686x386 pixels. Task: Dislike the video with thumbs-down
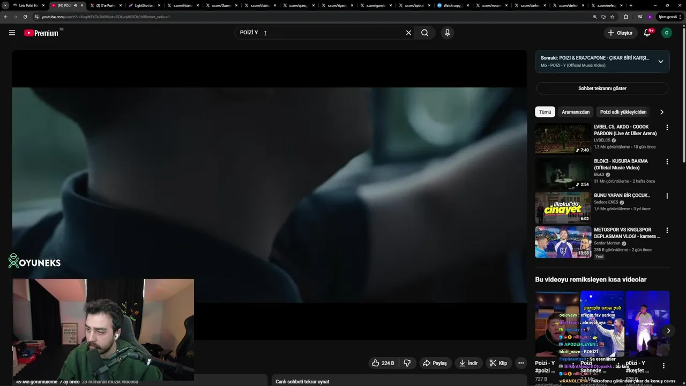407,363
